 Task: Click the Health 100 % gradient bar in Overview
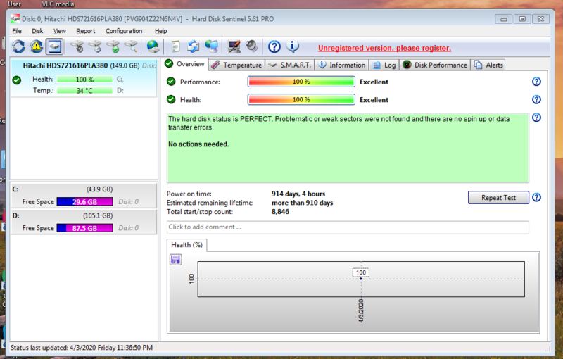point(301,99)
